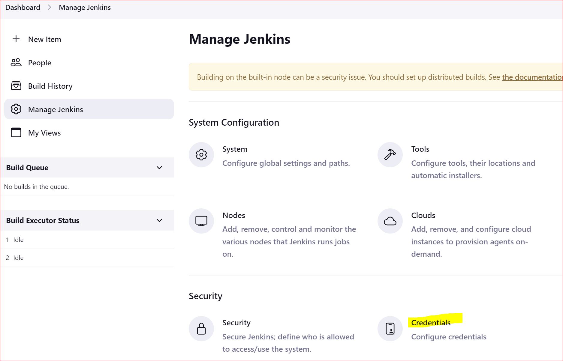
Task: Open Security via the padlock icon
Action: 201,329
